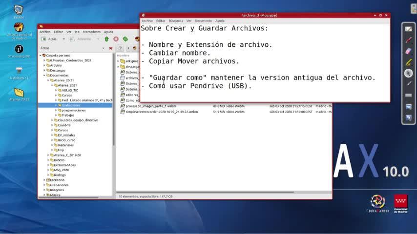
Task: Open Documento menu in Mousepad
Action: [204, 20]
